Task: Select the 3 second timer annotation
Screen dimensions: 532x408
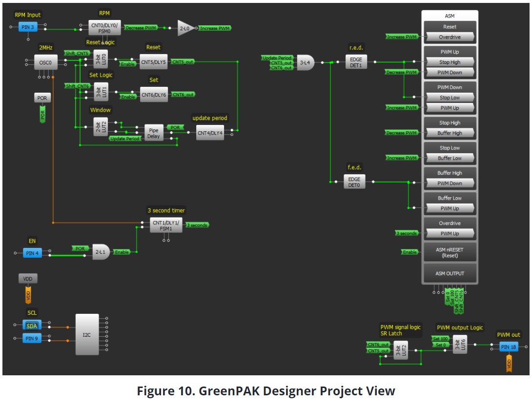Action: coord(166,210)
